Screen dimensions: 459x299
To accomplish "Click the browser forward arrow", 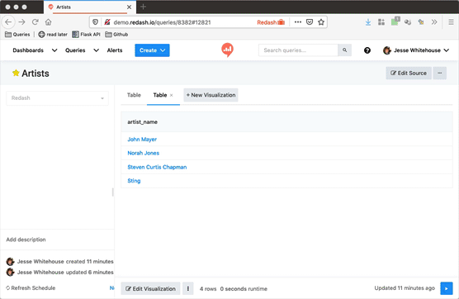I will pos(21,22).
